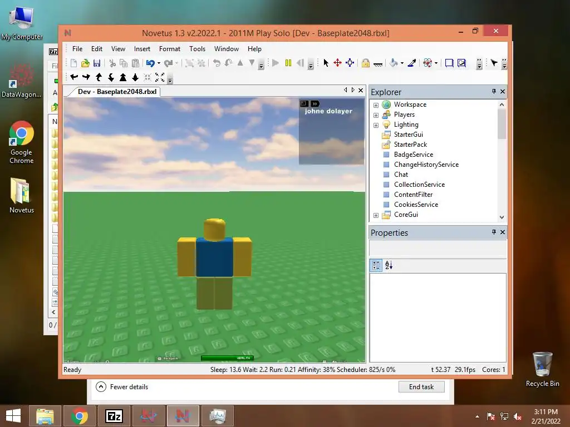The height and width of the screenshot is (427, 570).
Task: Open 7-Zip from the taskbar
Action: 114,416
